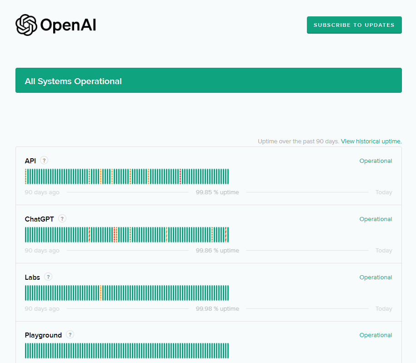Click the OpenAI logo
416x363 pixels.
(56, 25)
